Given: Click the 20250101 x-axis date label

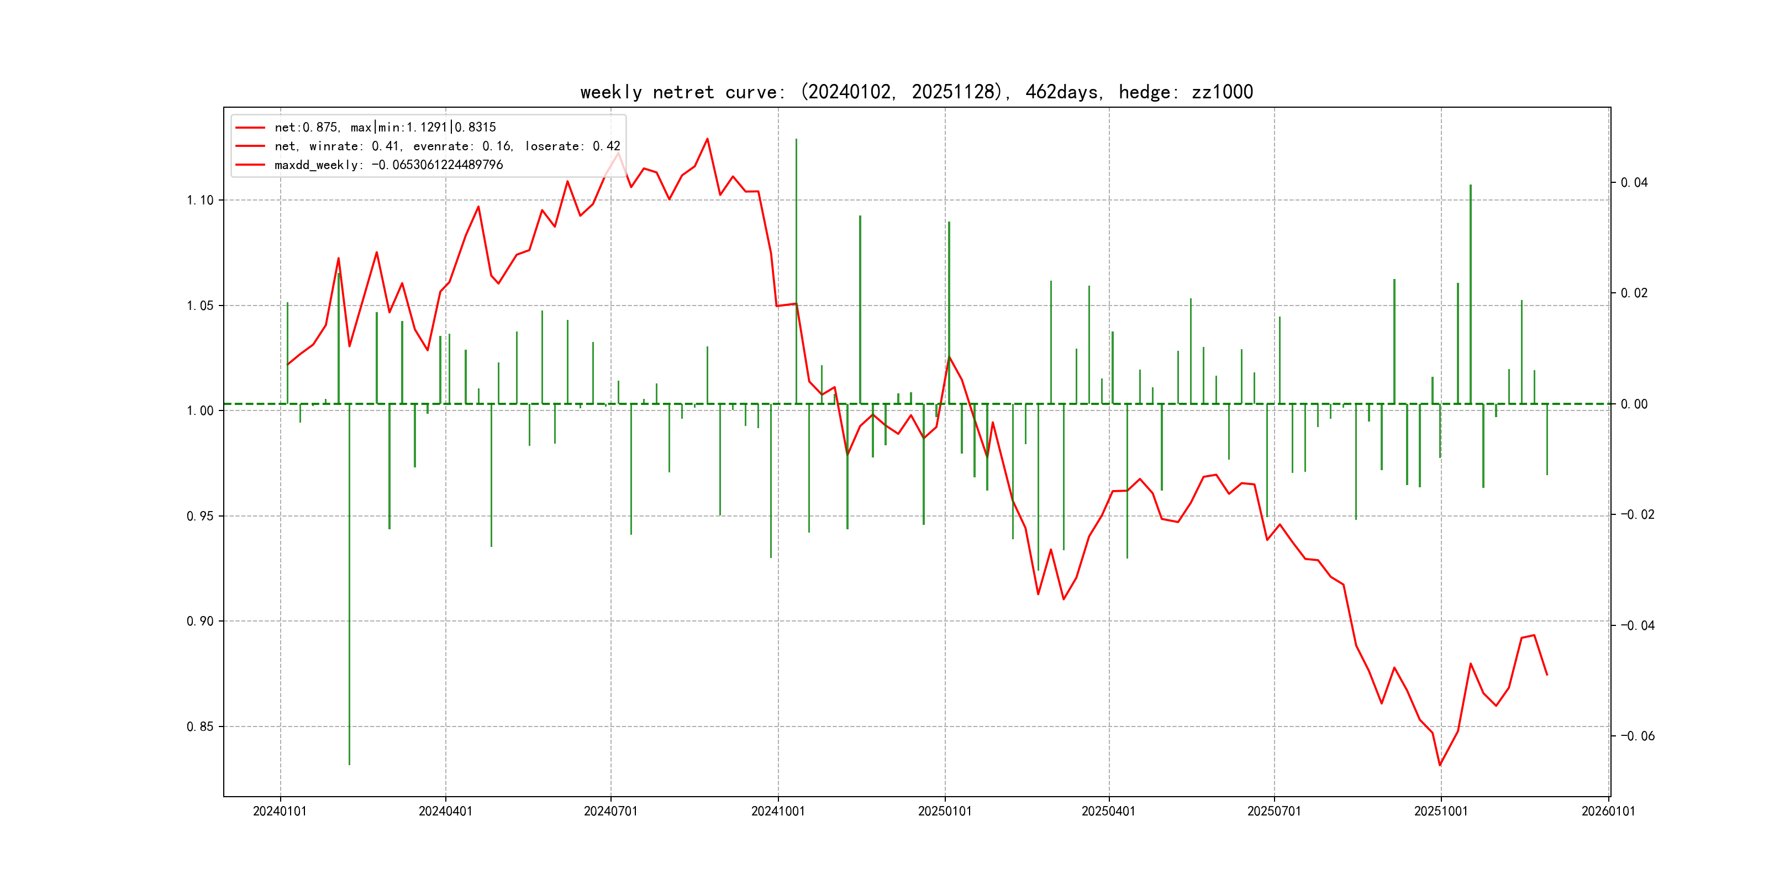Looking at the screenshot, I should click(944, 812).
